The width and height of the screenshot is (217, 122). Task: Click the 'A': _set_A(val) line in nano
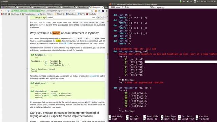[x=134, y=59]
